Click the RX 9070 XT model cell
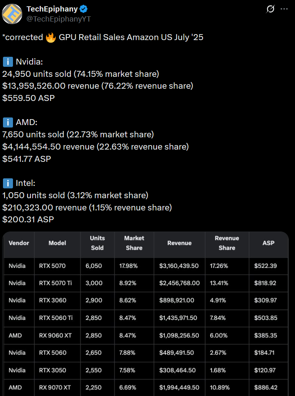The width and height of the screenshot is (295, 396). click(55, 387)
